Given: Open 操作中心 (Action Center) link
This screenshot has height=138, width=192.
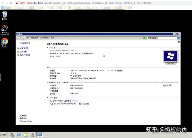Looking at the screenshot, I should coord(23,118).
